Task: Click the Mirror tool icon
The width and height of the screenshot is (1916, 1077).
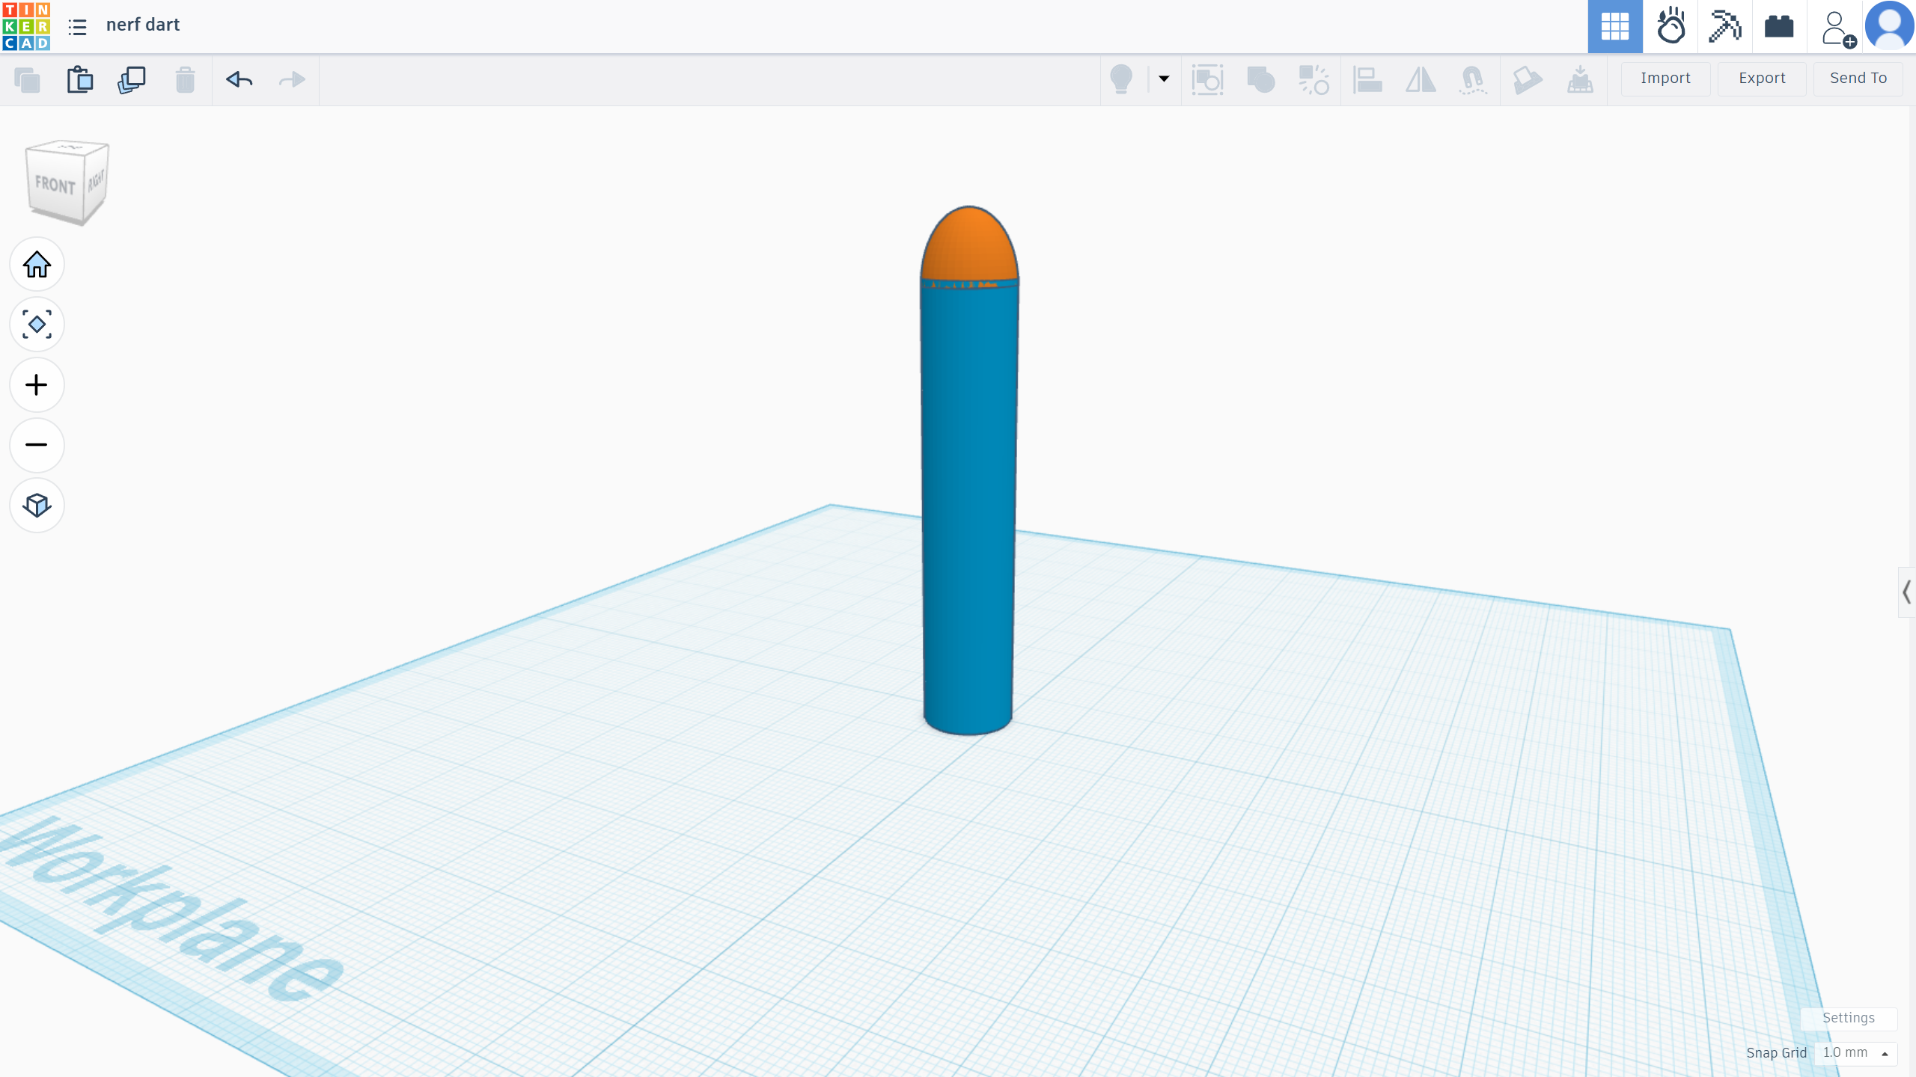Action: [x=1421, y=79]
